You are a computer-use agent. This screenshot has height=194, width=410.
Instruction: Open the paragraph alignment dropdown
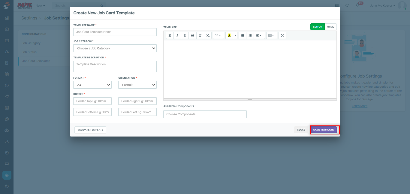point(259,35)
